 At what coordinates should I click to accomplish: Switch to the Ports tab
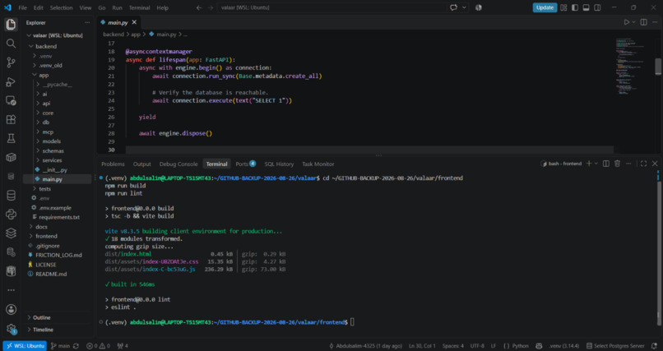(x=246, y=164)
